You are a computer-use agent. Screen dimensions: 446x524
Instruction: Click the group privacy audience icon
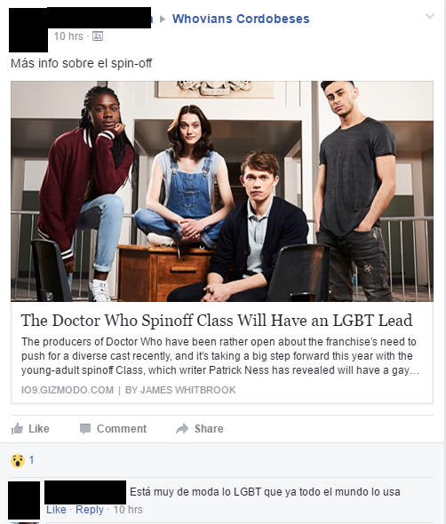[98, 36]
